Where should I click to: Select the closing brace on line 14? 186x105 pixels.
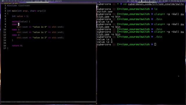click(12, 40)
